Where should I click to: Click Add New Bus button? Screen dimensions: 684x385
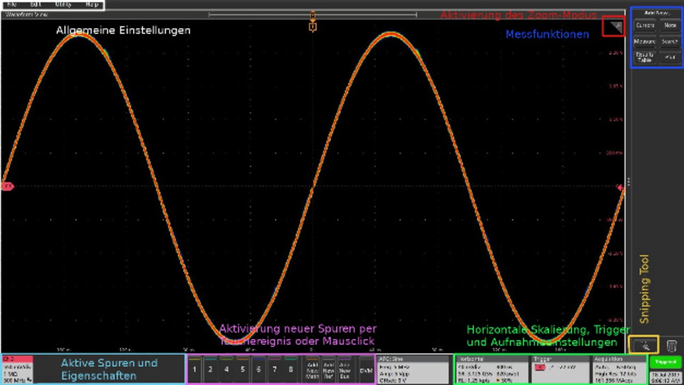click(345, 370)
